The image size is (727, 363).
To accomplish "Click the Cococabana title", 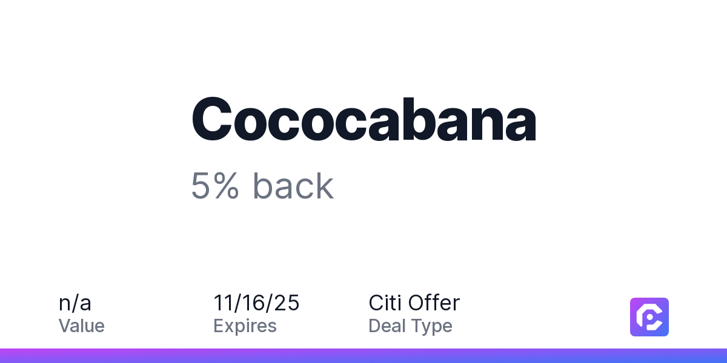I will pyautogui.click(x=363, y=120).
